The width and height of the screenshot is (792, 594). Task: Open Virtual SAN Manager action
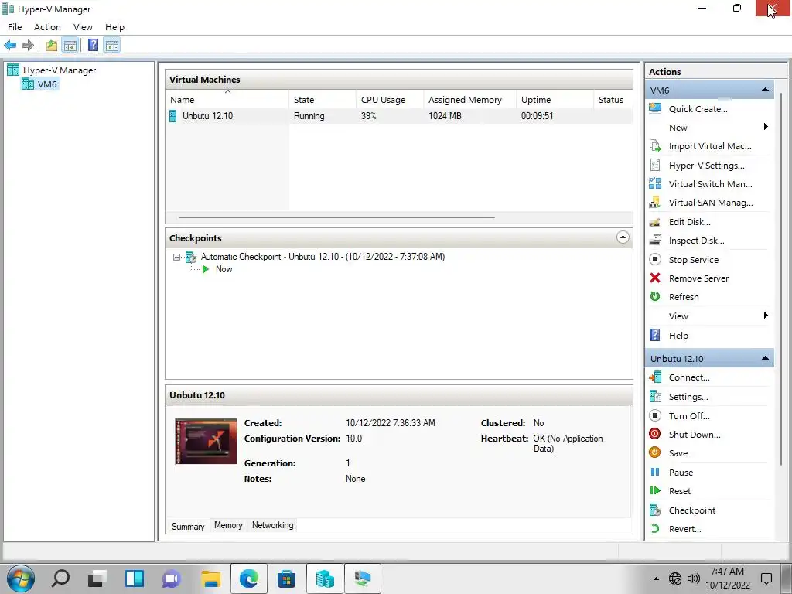click(711, 203)
